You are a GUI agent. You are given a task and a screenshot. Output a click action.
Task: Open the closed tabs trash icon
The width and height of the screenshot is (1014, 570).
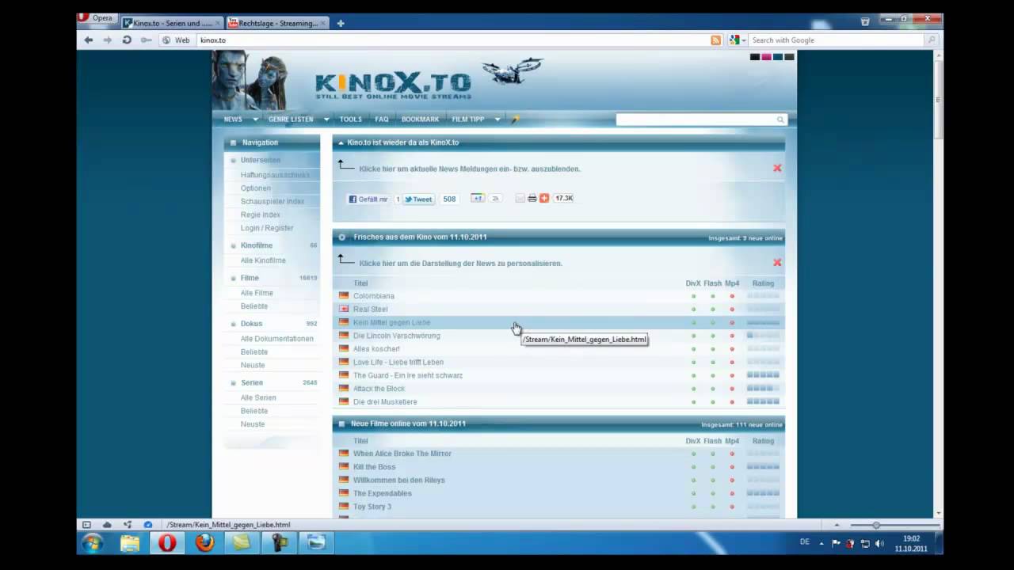tap(865, 22)
